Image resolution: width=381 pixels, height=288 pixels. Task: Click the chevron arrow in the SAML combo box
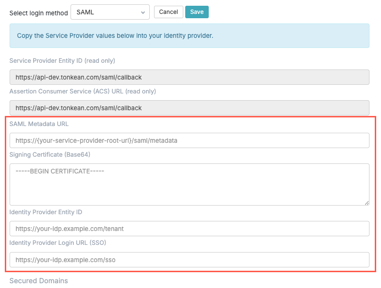[143, 12]
